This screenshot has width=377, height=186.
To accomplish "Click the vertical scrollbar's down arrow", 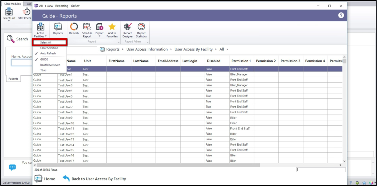I will [344, 161].
